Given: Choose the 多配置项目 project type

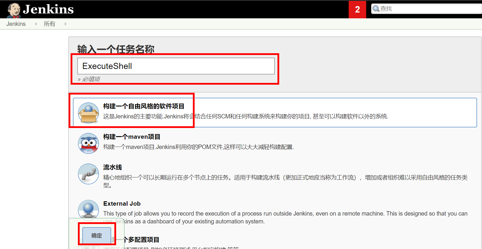Looking at the screenshot, I should (141, 240).
